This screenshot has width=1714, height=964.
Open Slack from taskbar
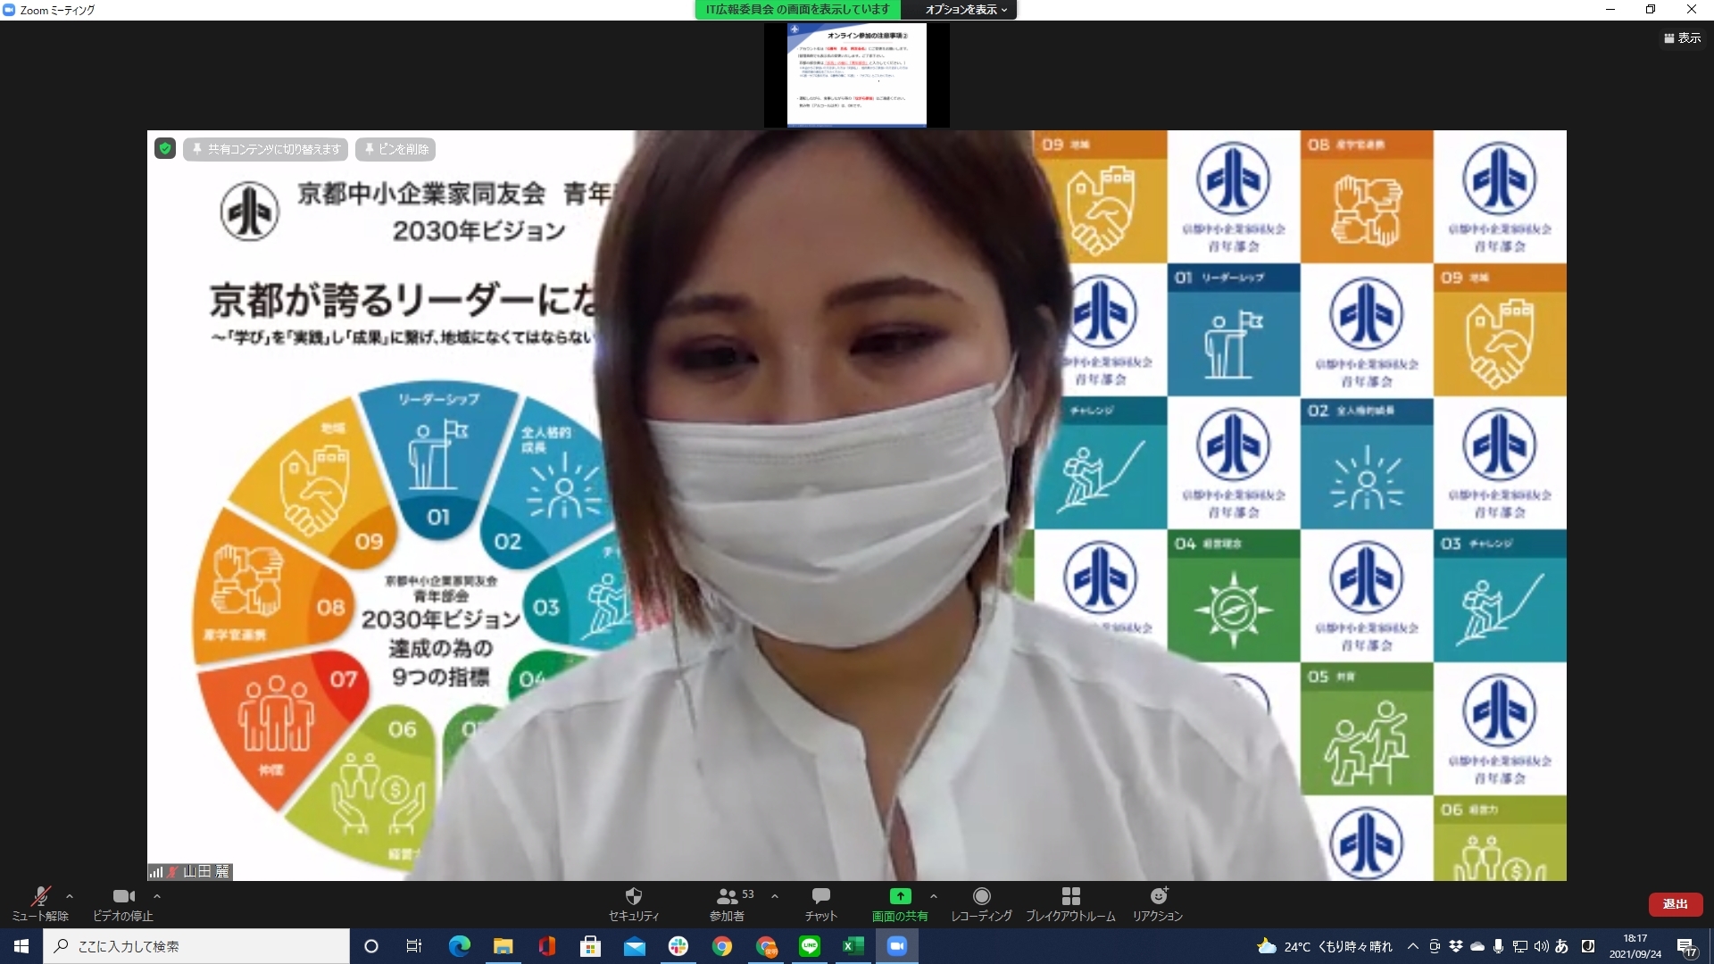678,946
